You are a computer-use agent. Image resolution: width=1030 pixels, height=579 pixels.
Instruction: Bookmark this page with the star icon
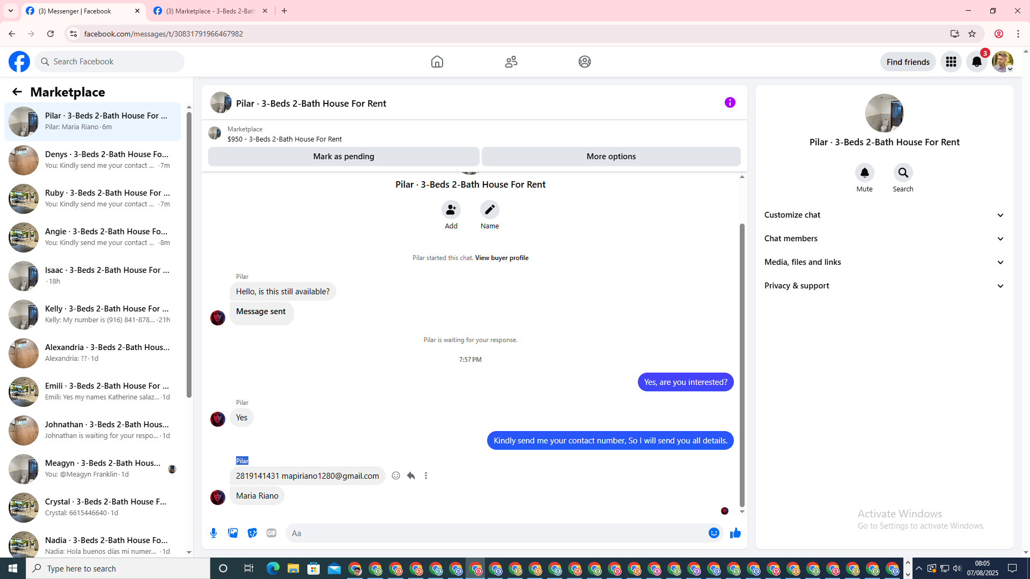972,34
